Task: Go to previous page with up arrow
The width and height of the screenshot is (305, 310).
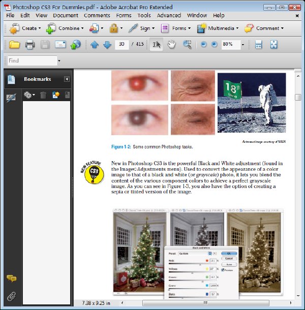Action: [95, 45]
